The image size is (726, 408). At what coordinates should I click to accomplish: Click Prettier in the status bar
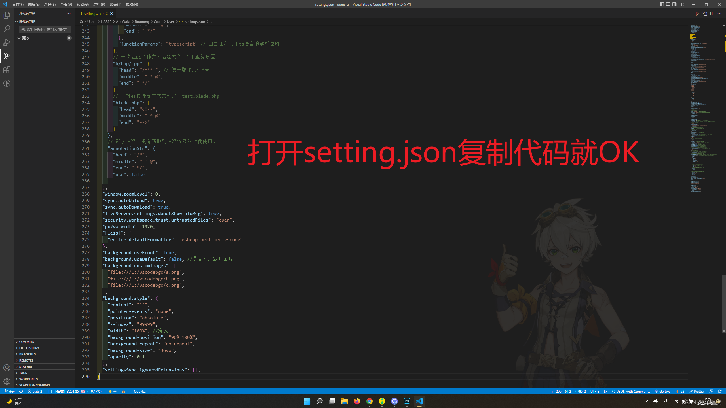[x=697, y=391]
